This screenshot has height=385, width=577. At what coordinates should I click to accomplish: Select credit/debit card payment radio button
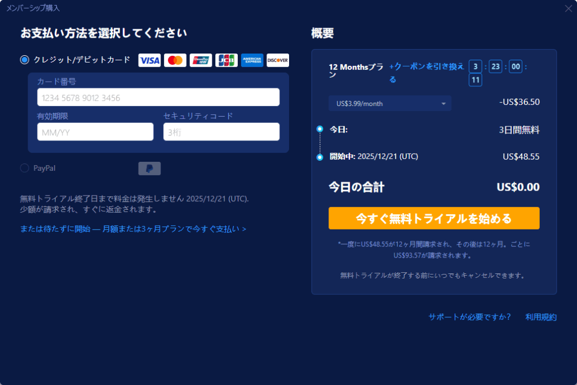(x=25, y=60)
